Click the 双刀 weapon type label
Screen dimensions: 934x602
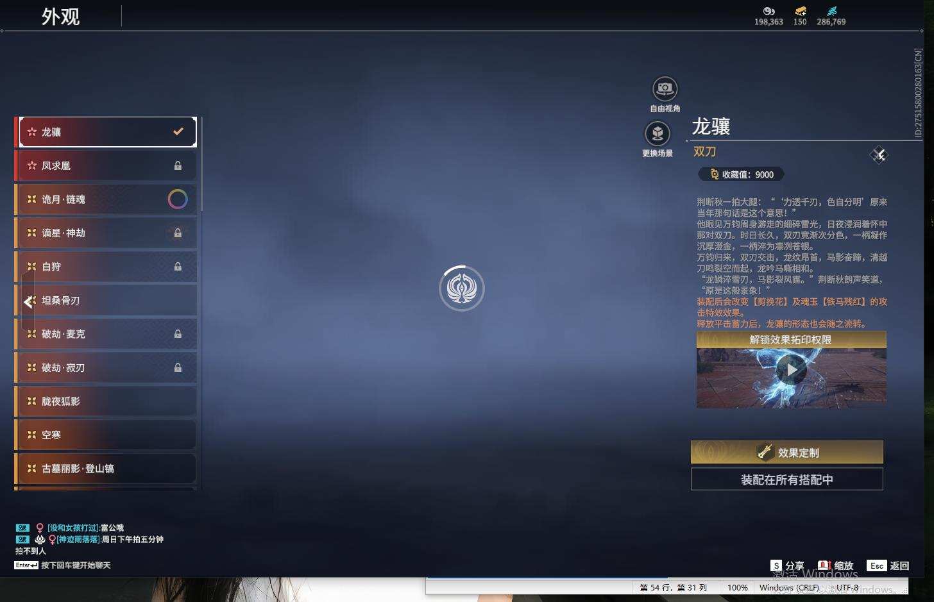(x=704, y=152)
